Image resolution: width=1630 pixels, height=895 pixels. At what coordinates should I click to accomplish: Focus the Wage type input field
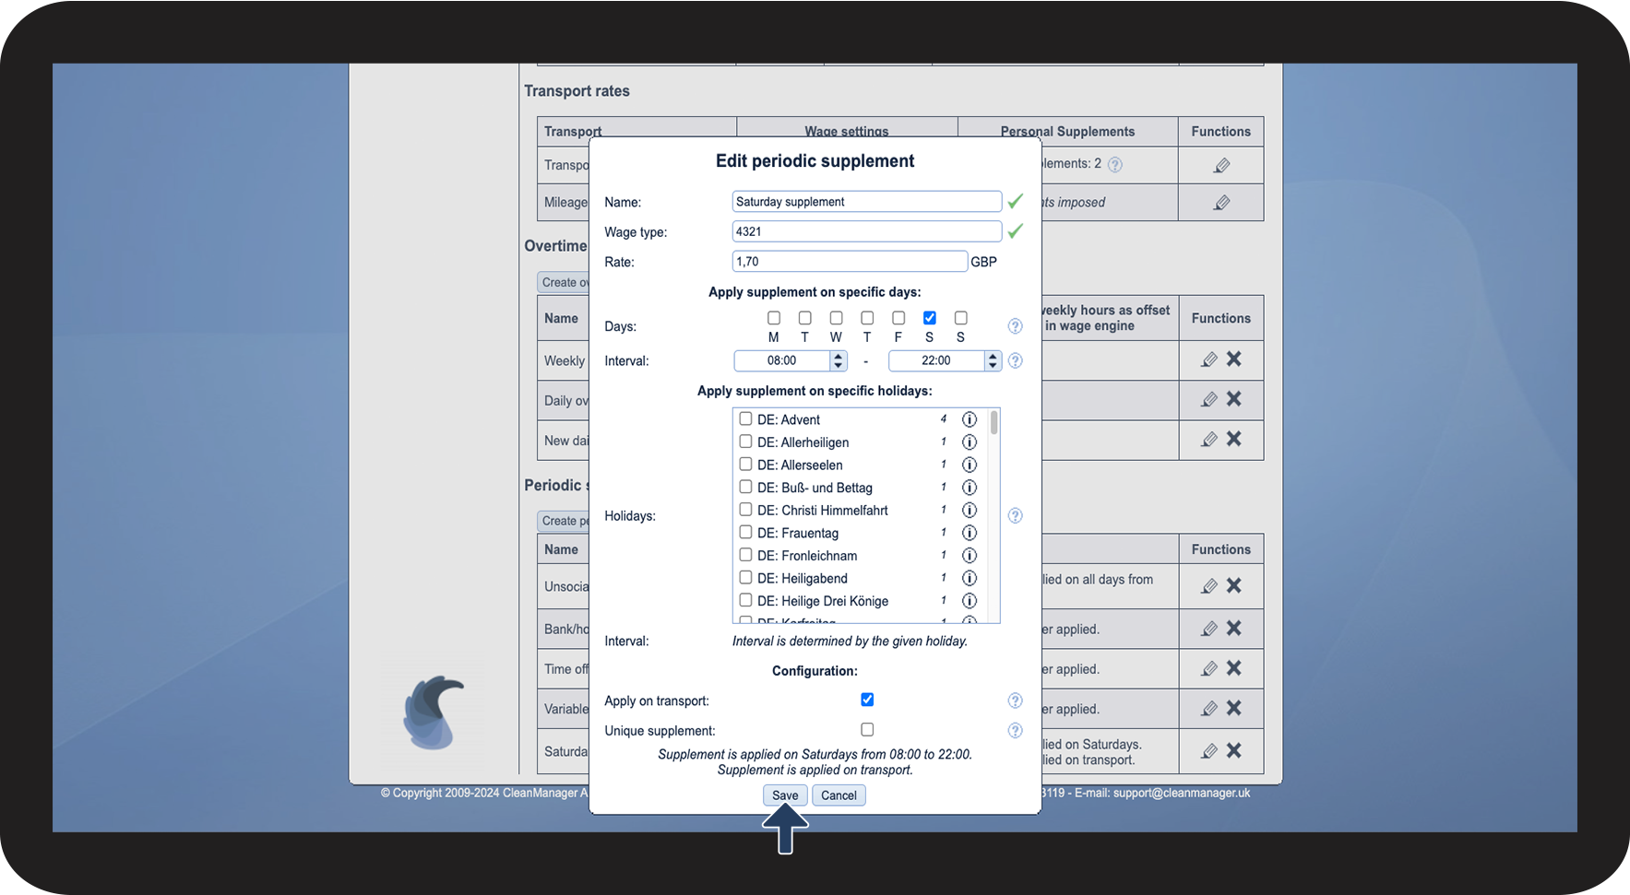866,231
